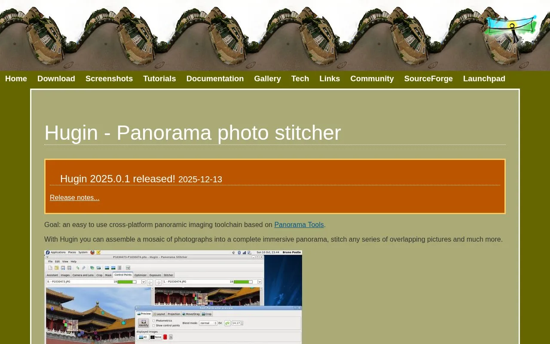Navigate to Tutorials

pos(159,79)
